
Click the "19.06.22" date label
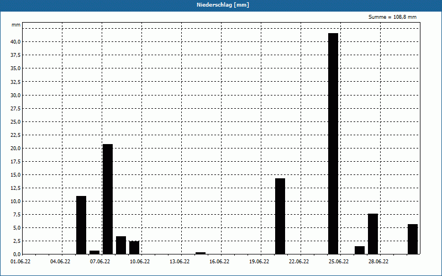coord(259,262)
